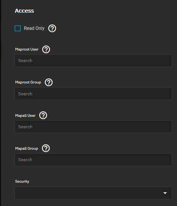Select the Mapall User search input
The height and width of the screenshot is (206, 177).
pyautogui.click(x=93, y=126)
